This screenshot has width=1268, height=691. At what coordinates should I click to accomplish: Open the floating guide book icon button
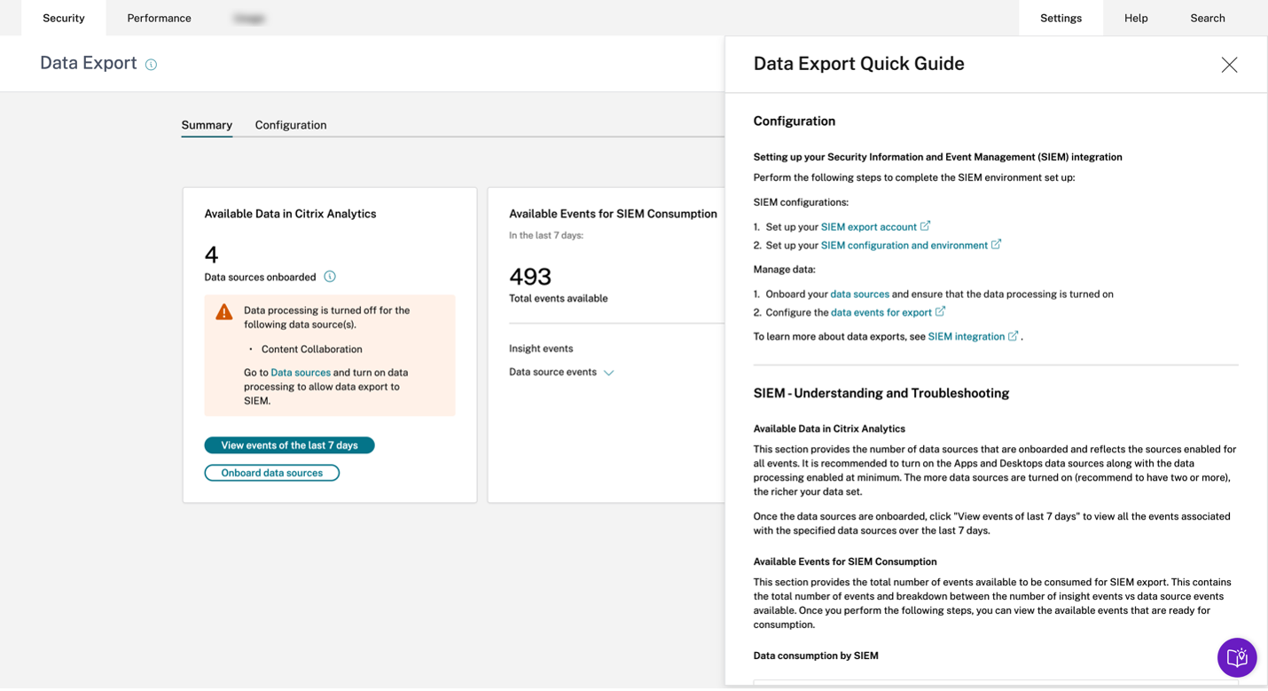tap(1237, 657)
